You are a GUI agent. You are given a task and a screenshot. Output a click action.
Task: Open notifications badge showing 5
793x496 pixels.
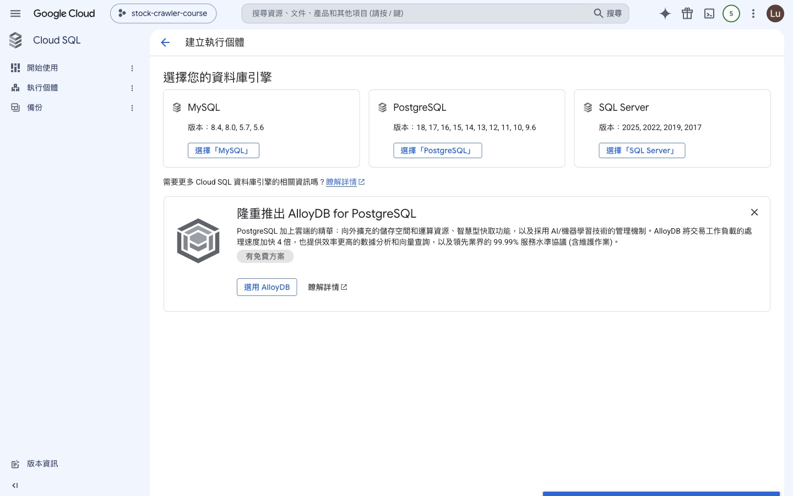[731, 14]
